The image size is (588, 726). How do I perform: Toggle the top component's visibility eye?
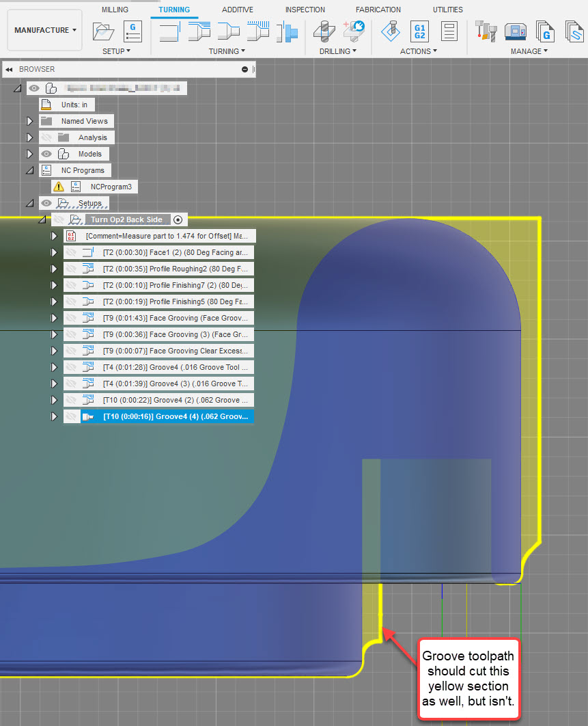tap(33, 88)
